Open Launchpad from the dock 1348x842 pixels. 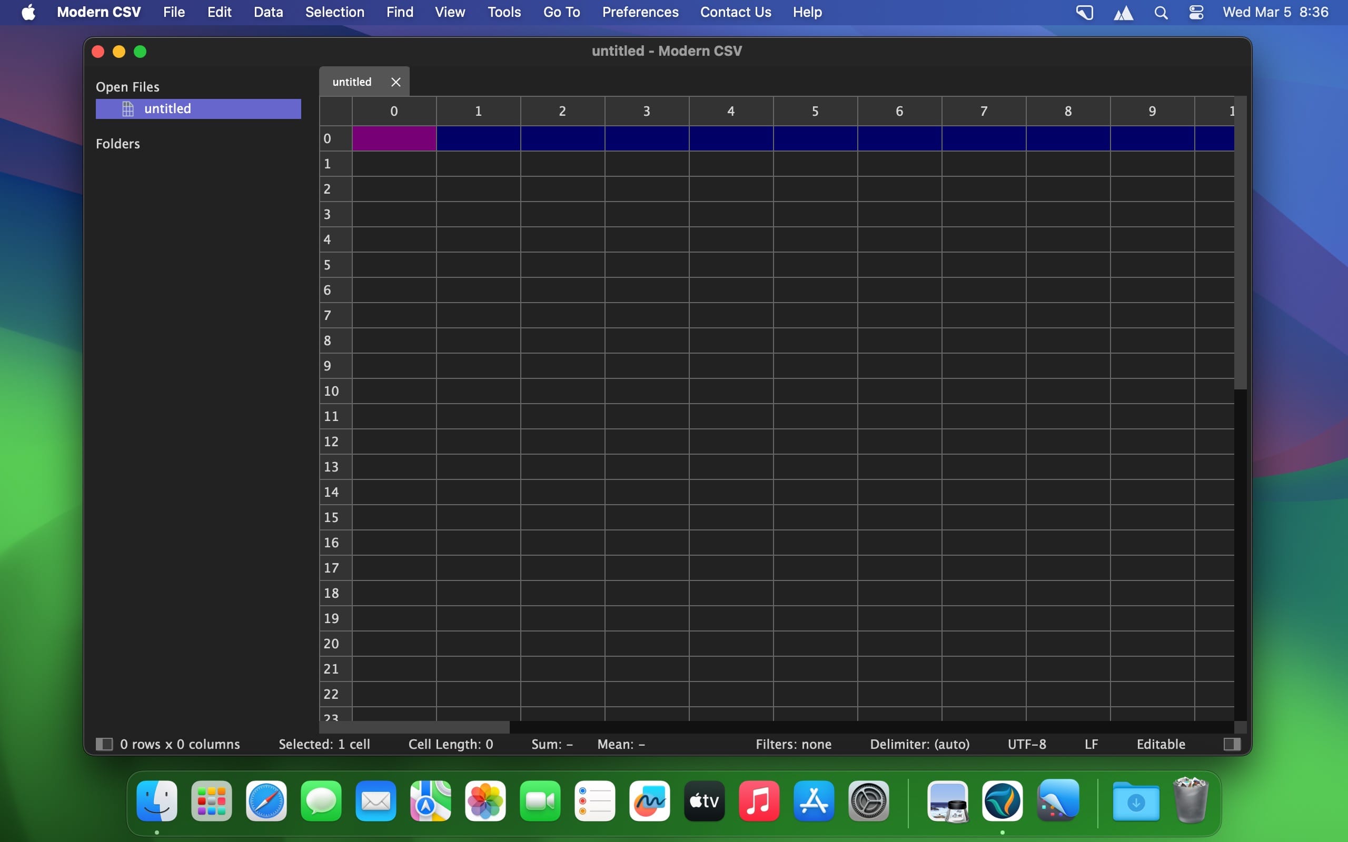[x=212, y=801]
